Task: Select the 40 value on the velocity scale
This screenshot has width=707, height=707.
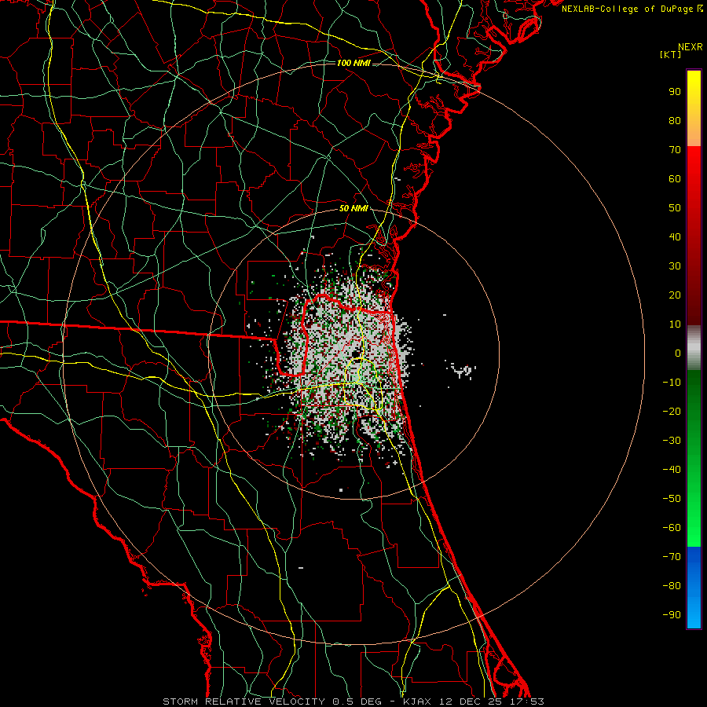Action: coord(675,237)
